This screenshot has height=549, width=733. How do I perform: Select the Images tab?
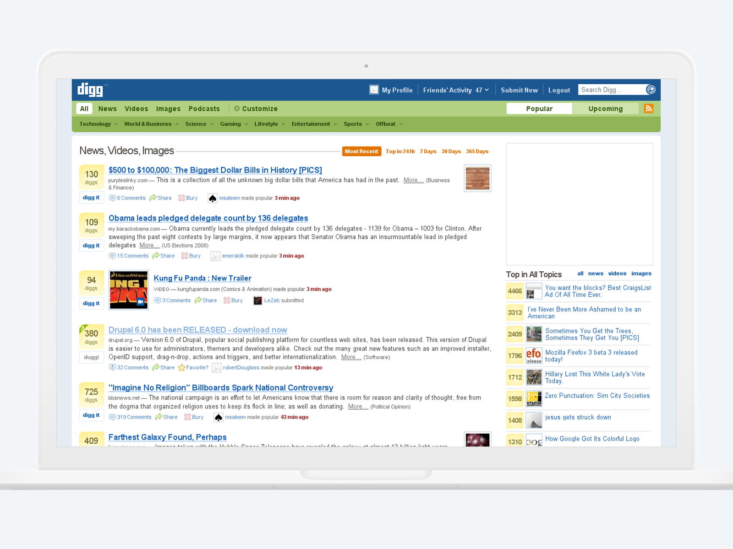(x=168, y=108)
